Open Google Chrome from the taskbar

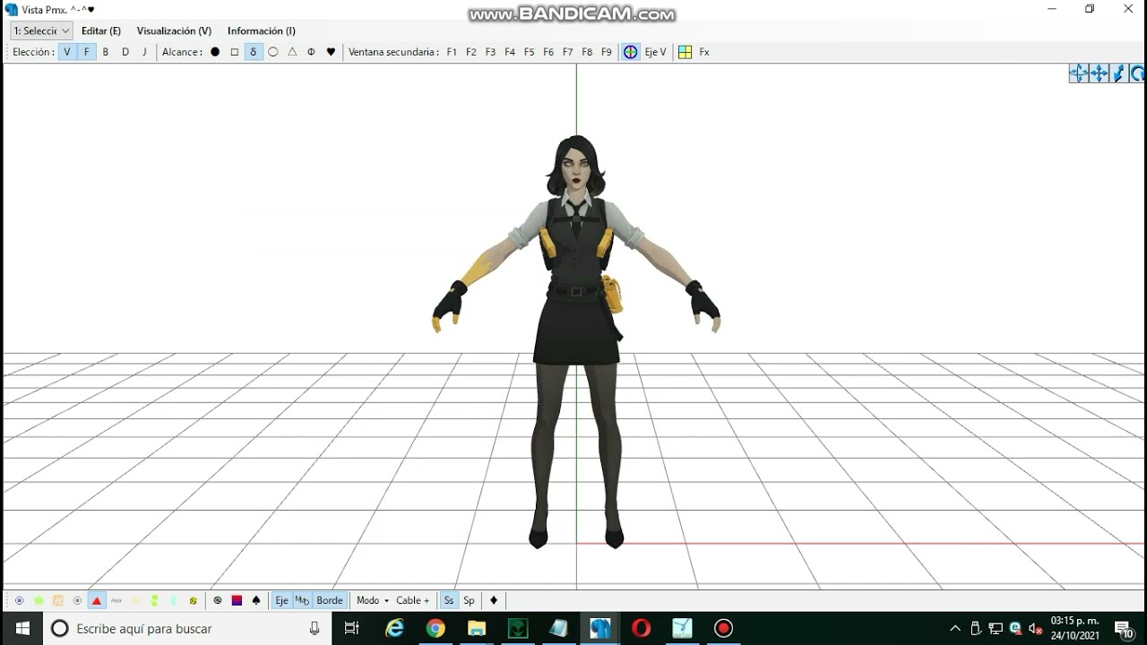click(x=436, y=629)
